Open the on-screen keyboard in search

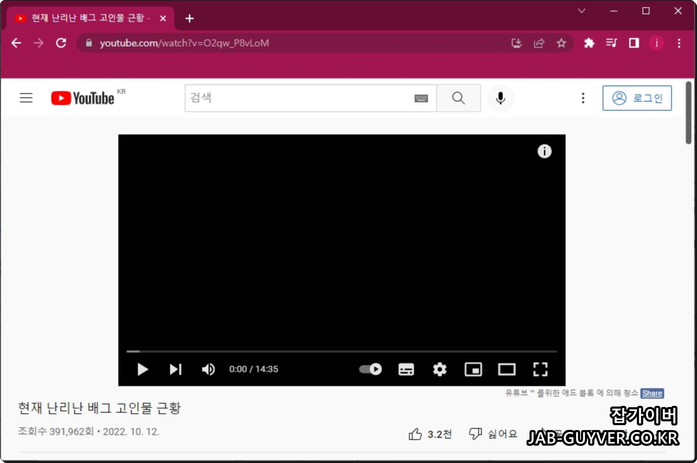[x=422, y=98]
